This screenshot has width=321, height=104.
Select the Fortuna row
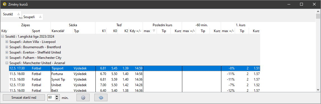(135, 74)
